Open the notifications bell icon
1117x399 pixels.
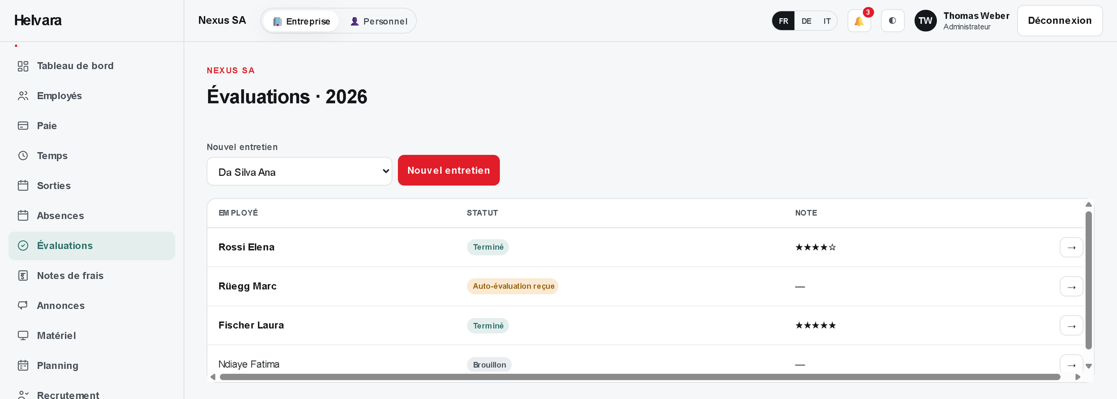click(x=859, y=21)
